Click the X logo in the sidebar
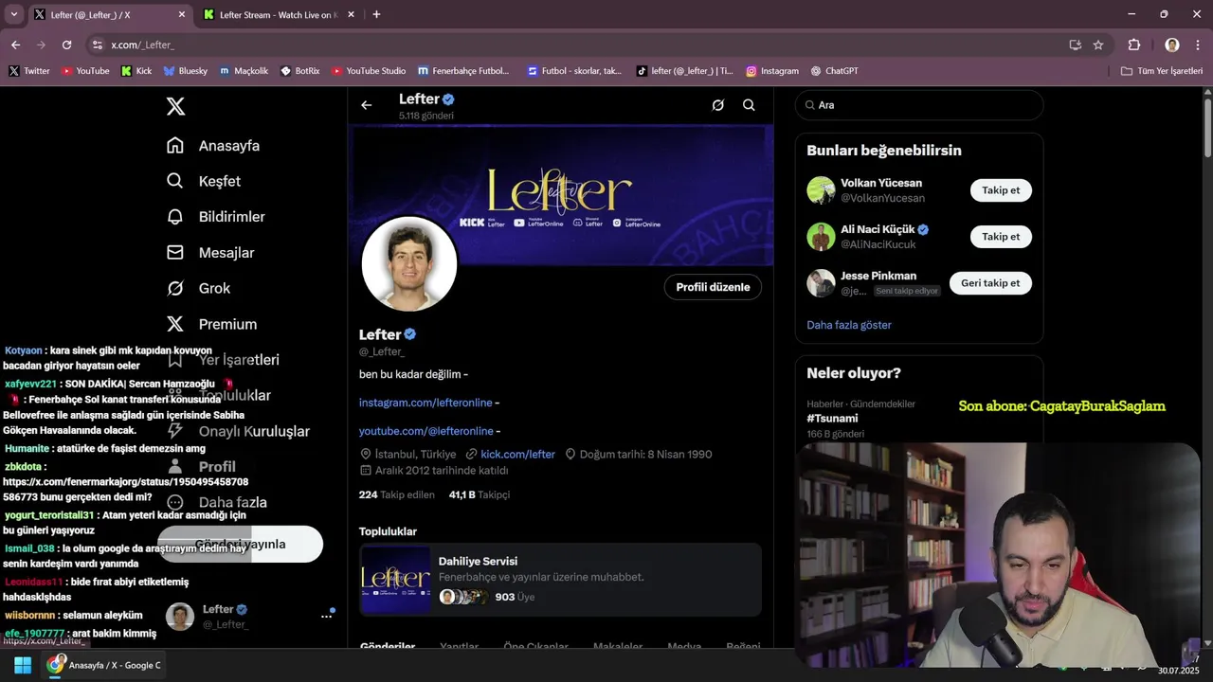Viewport: 1213px width, 682px height. click(x=175, y=106)
